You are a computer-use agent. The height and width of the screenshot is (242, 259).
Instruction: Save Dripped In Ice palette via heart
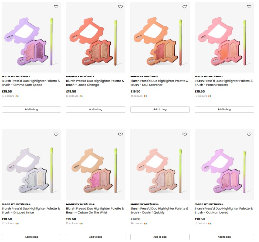point(56,134)
